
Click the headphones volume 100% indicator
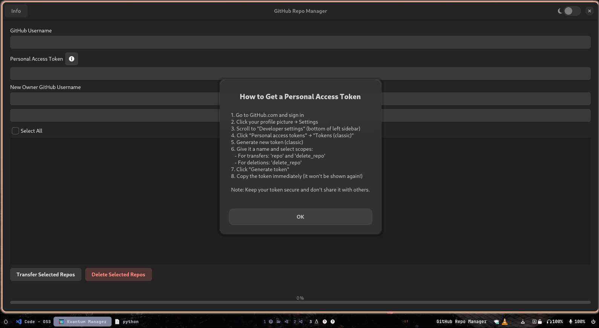point(555,322)
